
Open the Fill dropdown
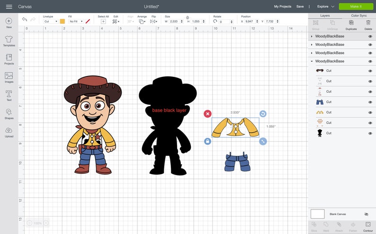76,22
